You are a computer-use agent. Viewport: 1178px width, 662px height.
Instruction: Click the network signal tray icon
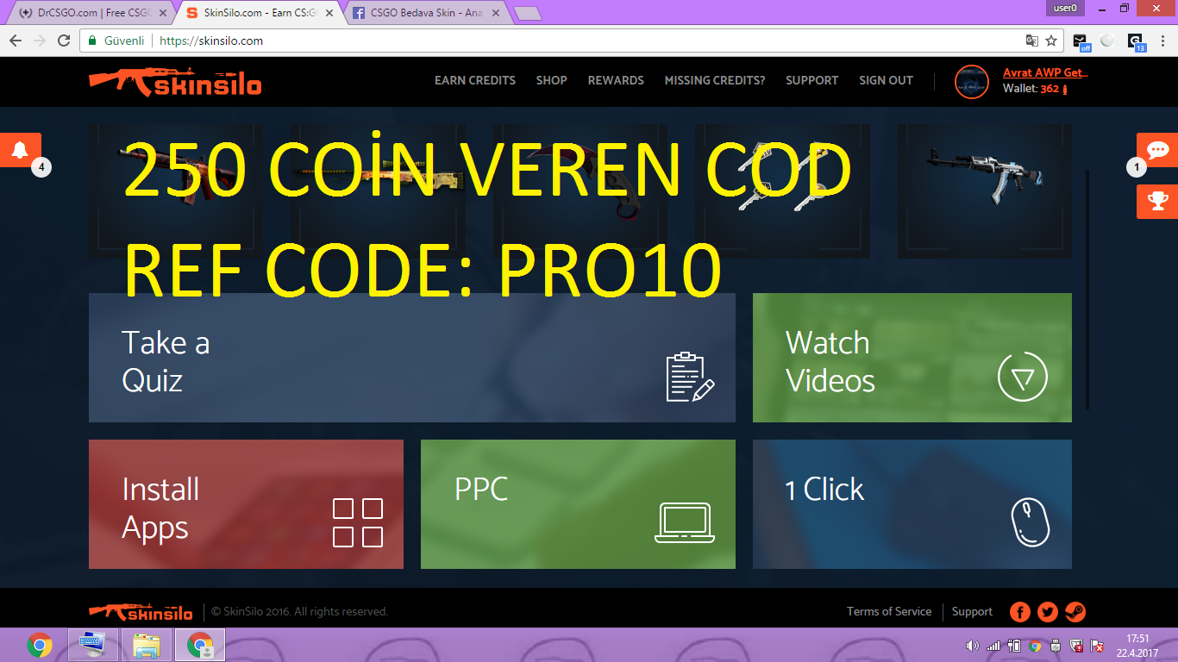[x=993, y=646]
